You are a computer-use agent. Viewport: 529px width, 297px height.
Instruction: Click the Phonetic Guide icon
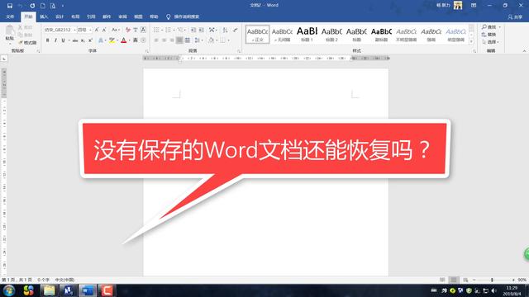(136, 30)
